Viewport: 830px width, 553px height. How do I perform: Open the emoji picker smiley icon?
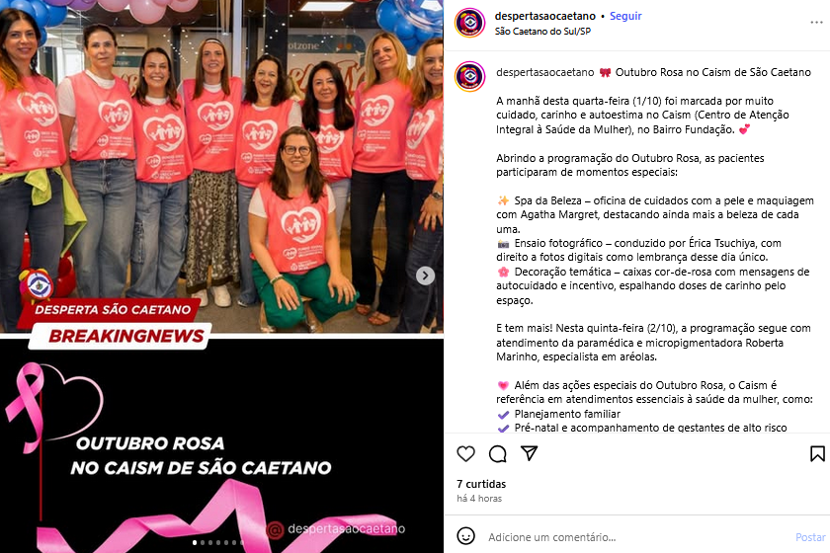coord(465,536)
